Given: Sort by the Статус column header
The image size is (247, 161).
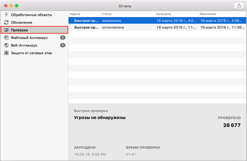Looking at the screenshot, I should click(x=128, y=14).
